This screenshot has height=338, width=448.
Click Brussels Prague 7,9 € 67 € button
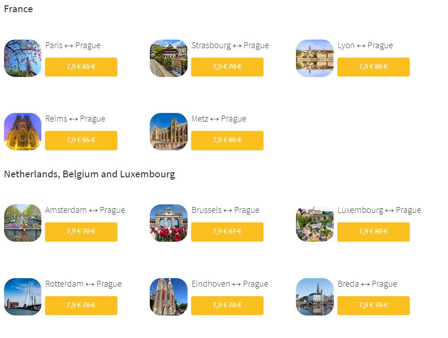[x=228, y=232]
